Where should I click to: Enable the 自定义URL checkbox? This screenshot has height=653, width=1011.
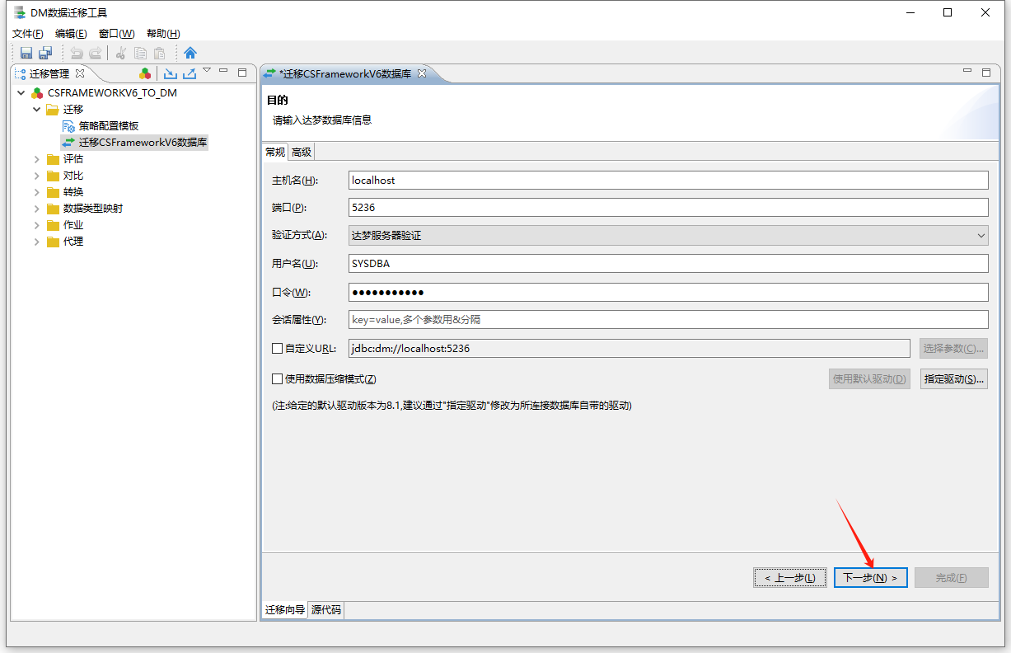278,349
